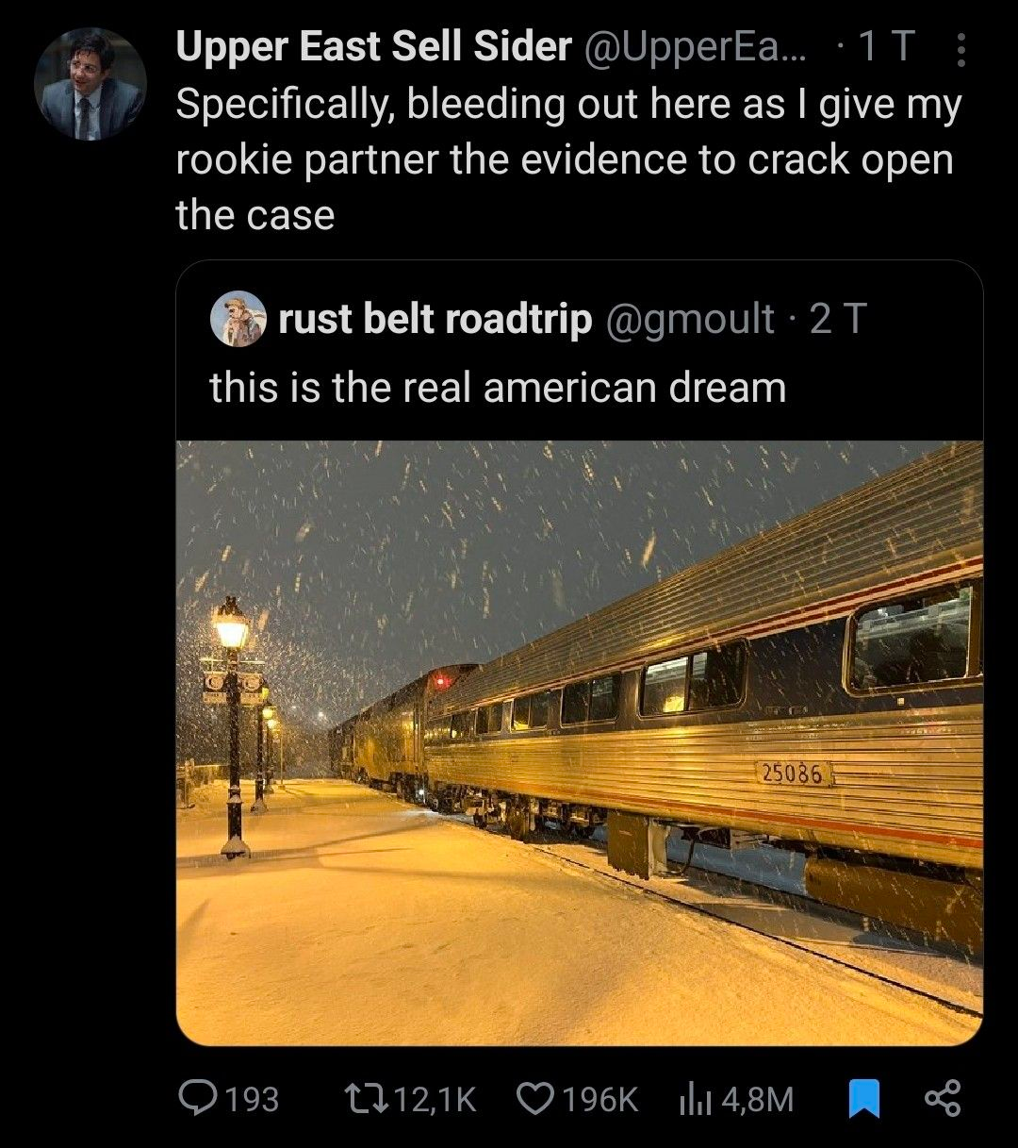Image resolution: width=1018 pixels, height=1148 pixels.
Task: Open rust belt roadtrip's small avatar
Action: coord(236,320)
